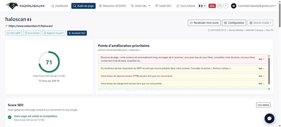
Task: Expand the Mots-clés dropdown menu
Action: [x=141, y=6]
